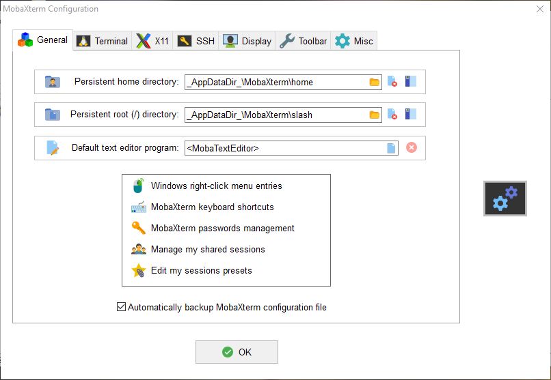Click the blue panel icon in home directory row
Screen dimensions: 551x380
410,81
